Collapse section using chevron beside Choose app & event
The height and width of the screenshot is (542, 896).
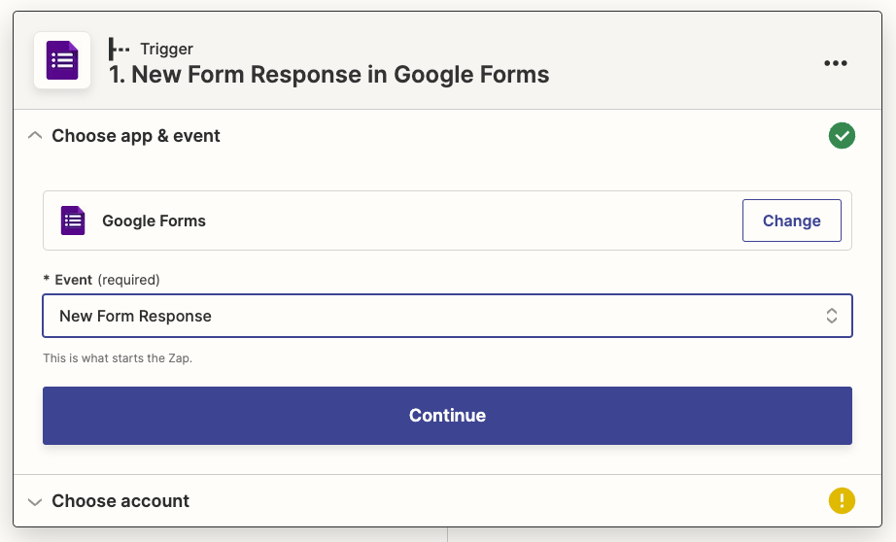pyautogui.click(x=35, y=136)
